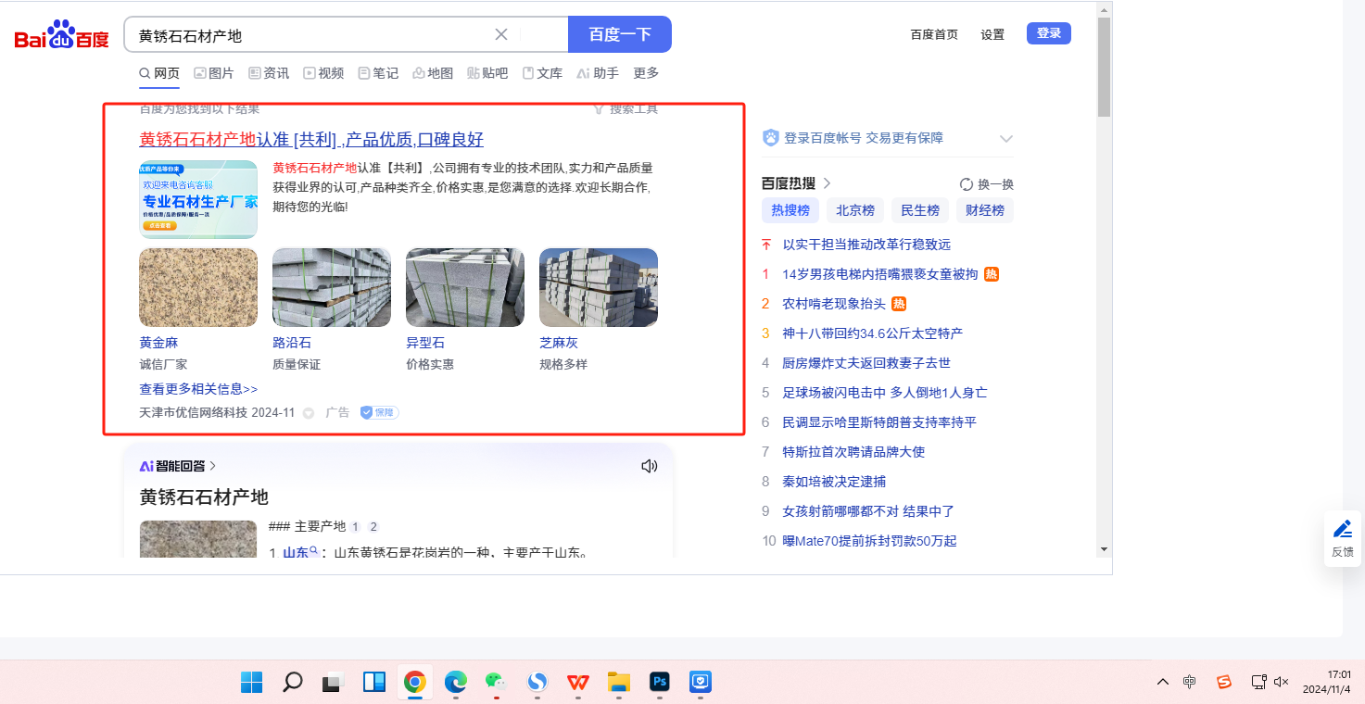Open the 文库 tab
The width and height of the screenshot is (1365, 704).
(x=542, y=73)
